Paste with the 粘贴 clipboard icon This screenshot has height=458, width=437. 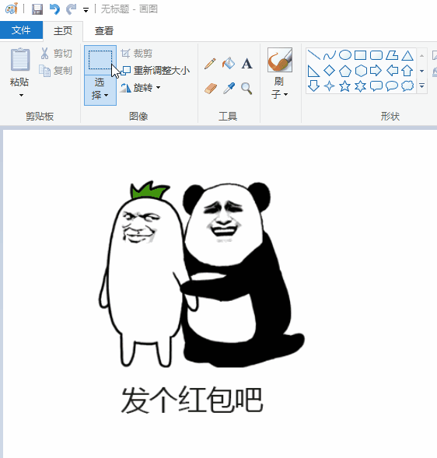coord(20,60)
